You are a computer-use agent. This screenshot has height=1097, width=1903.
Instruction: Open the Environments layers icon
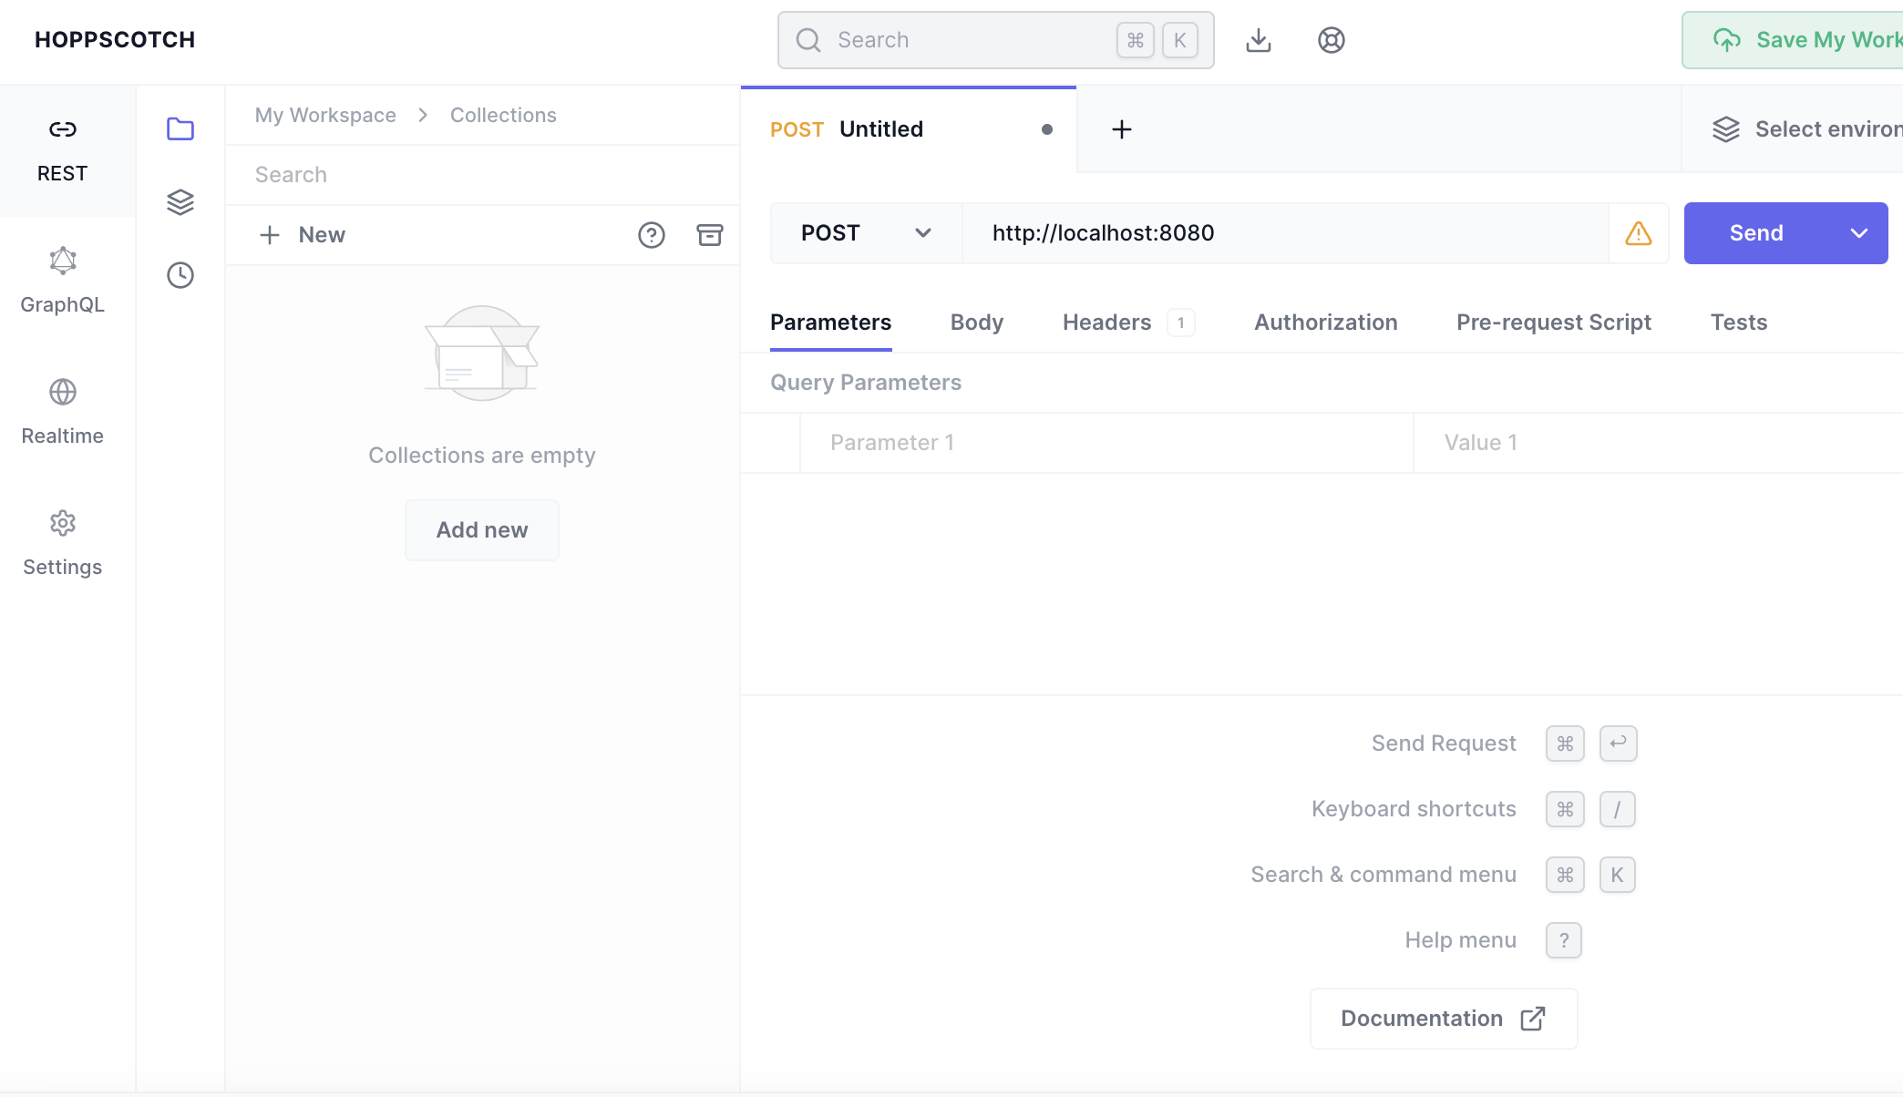click(180, 202)
